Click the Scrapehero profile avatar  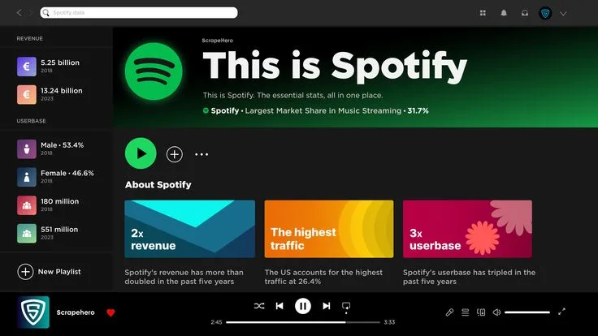point(545,13)
